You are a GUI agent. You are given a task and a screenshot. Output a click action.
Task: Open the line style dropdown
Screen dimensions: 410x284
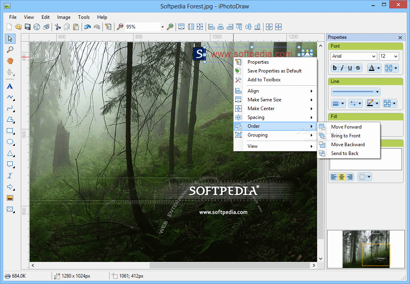tap(356, 92)
